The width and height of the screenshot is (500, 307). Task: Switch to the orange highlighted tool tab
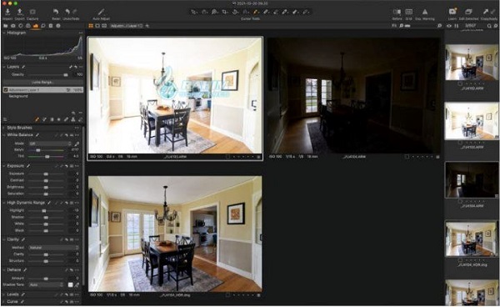pyautogui.click(x=35, y=26)
